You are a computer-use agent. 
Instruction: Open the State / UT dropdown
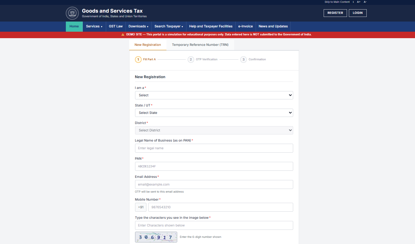tap(214, 113)
